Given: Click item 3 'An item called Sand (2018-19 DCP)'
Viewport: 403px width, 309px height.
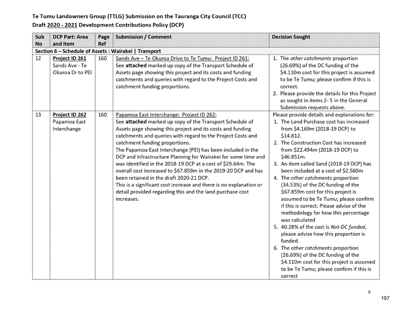Looking at the screenshot, I should tap(323, 167).
